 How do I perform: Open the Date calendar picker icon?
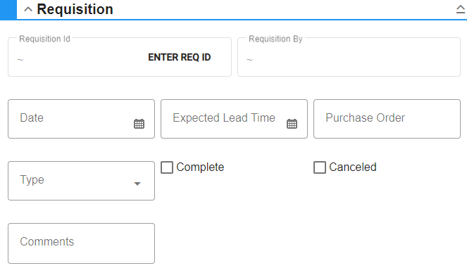tap(139, 124)
